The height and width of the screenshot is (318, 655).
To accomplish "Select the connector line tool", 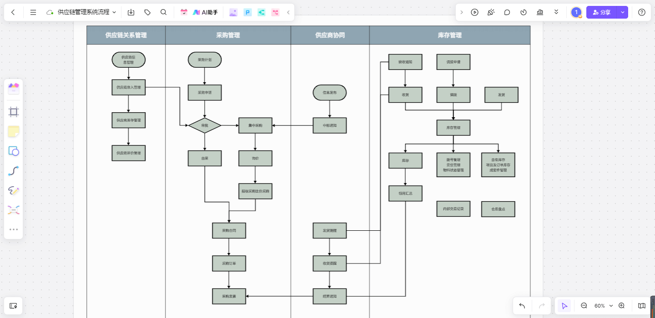I will coord(14,171).
